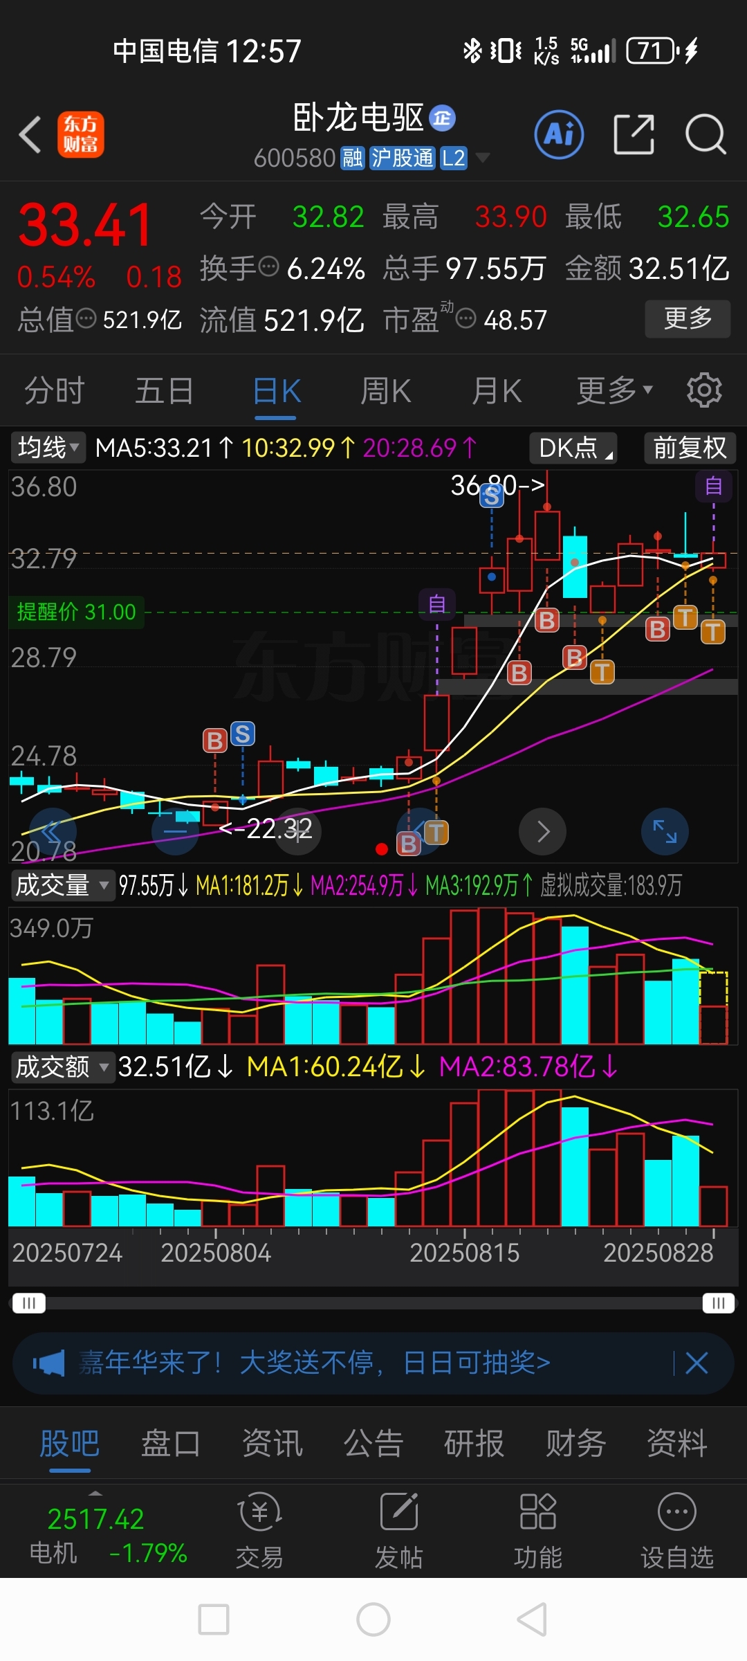Shift chart left with double-chevron button
This screenshot has width=747, height=1661.
[x=52, y=831]
